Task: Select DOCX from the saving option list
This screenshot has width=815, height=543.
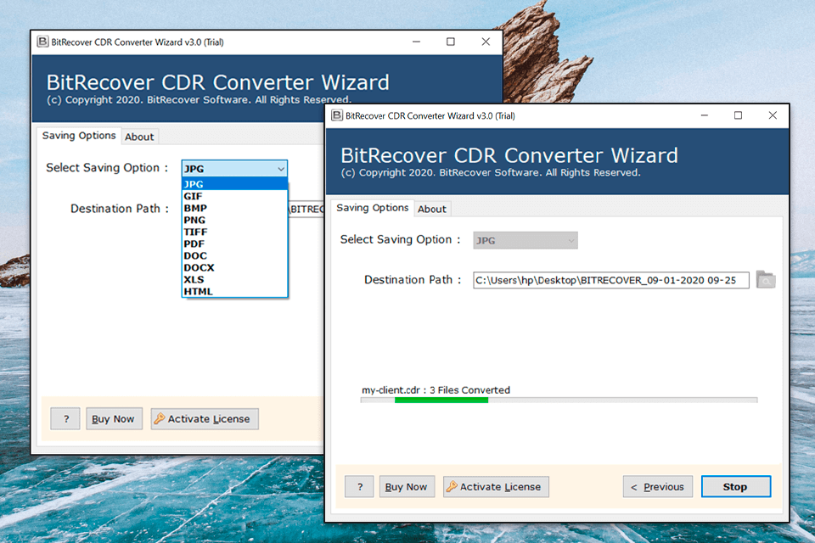Action: pyautogui.click(x=234, y=267)
